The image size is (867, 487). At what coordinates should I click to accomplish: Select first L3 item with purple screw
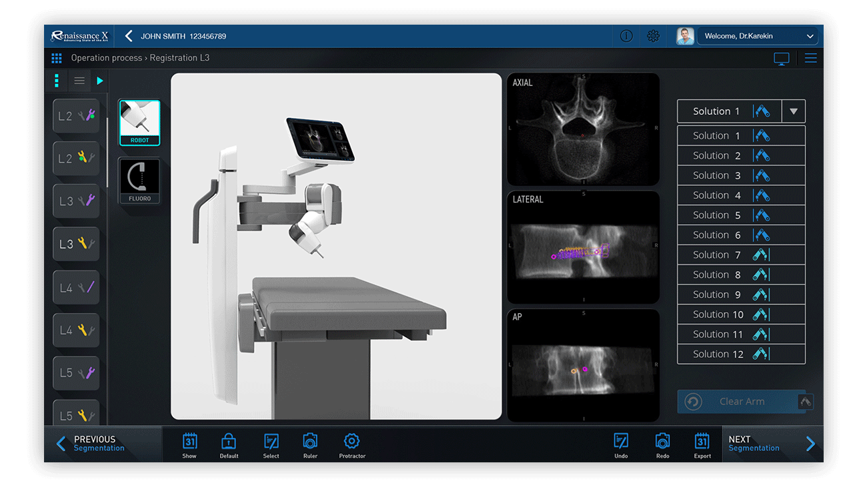(x=76, y=201)
